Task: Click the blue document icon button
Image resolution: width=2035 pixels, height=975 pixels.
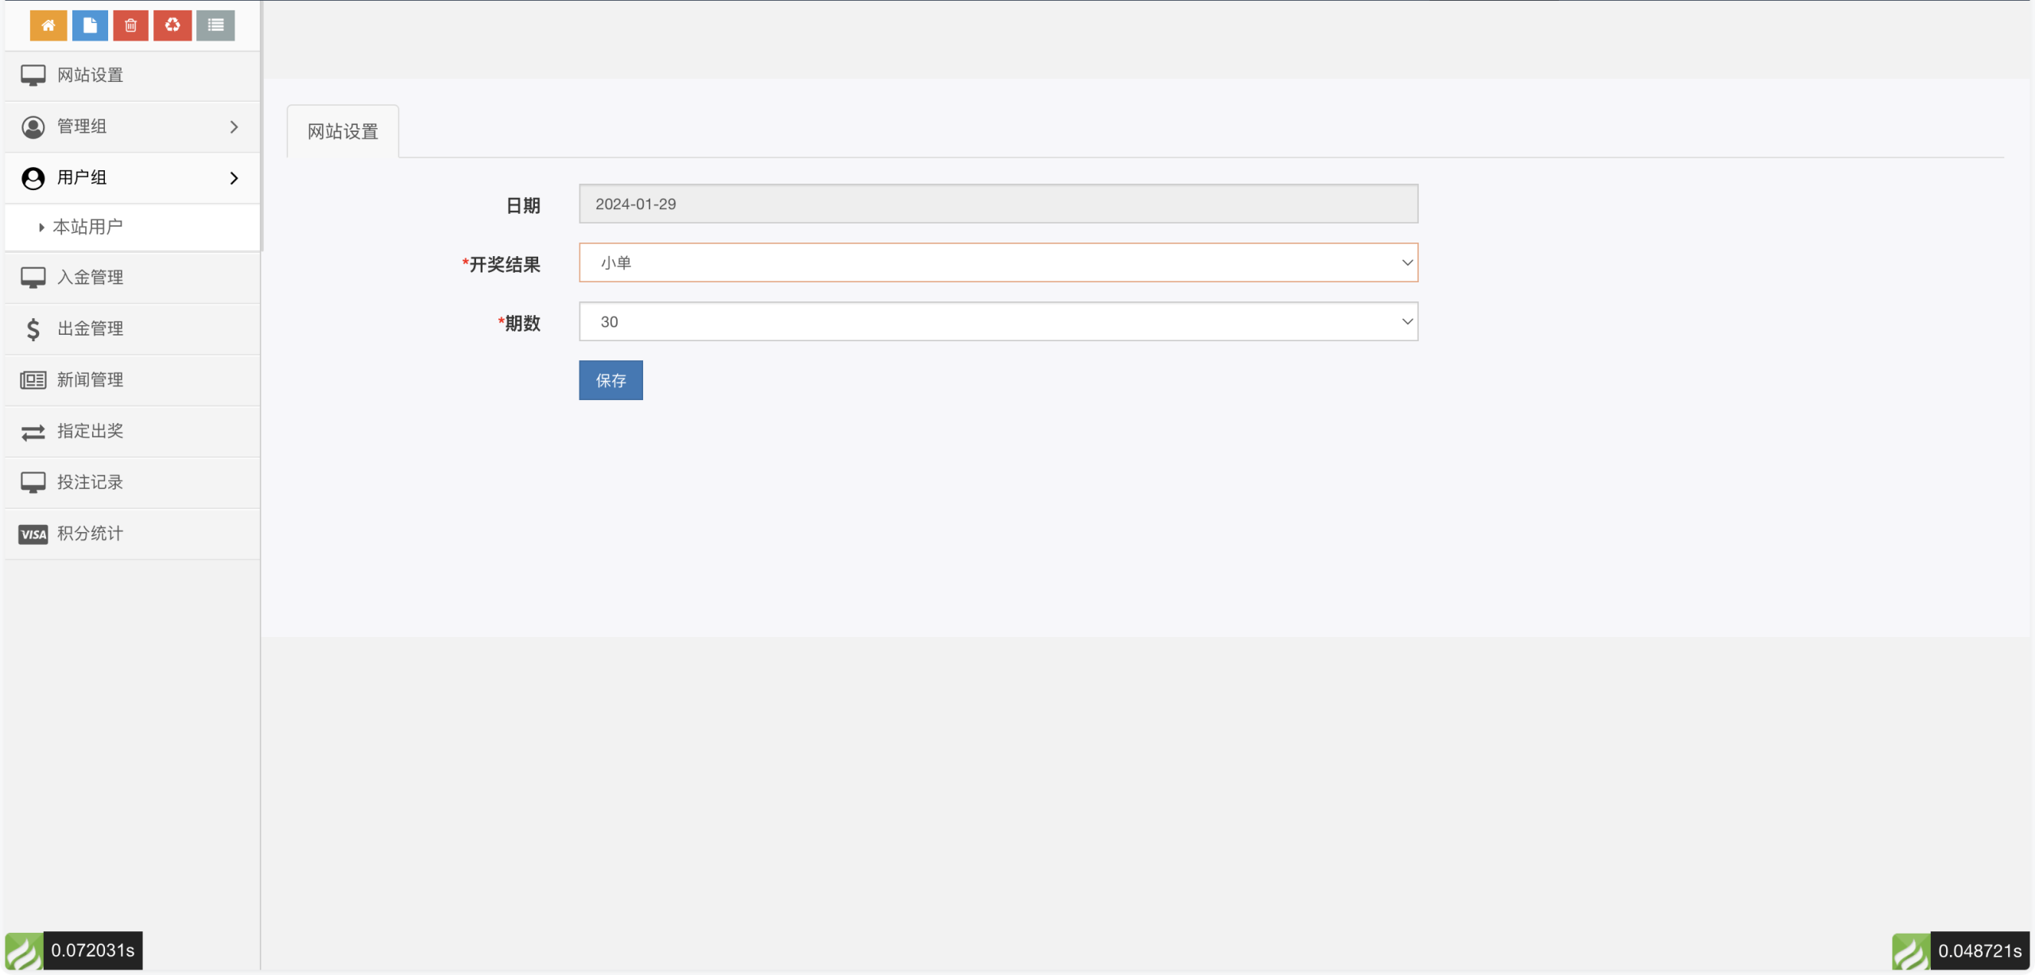Action: pyautogui.click(x=90, y=25)
